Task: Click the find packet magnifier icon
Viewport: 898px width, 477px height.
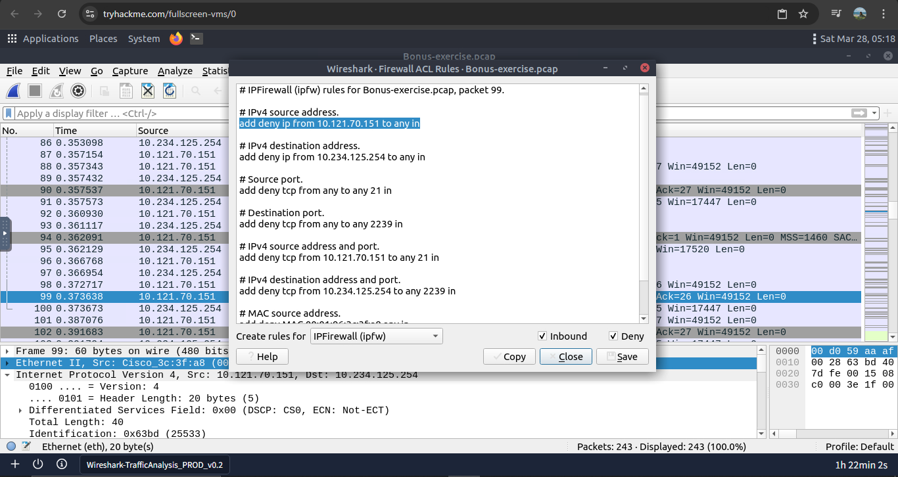Action: [196, 91]
